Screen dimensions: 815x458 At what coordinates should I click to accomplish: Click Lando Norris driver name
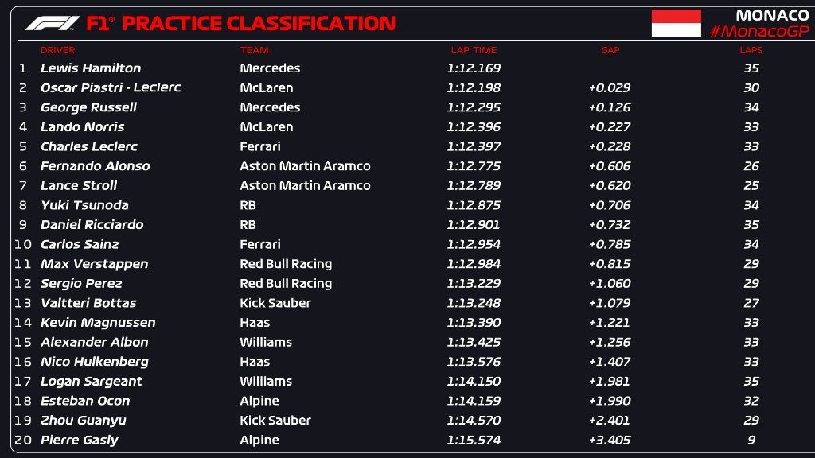point(82,127)
